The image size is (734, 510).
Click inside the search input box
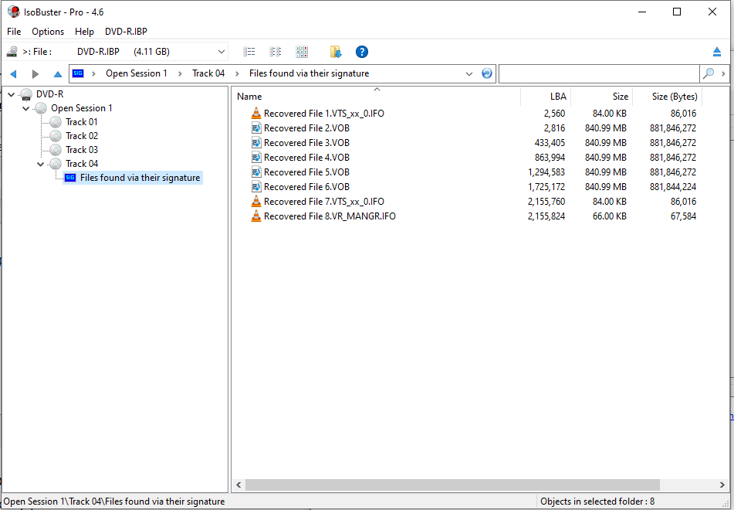click(x=599, y=73)
